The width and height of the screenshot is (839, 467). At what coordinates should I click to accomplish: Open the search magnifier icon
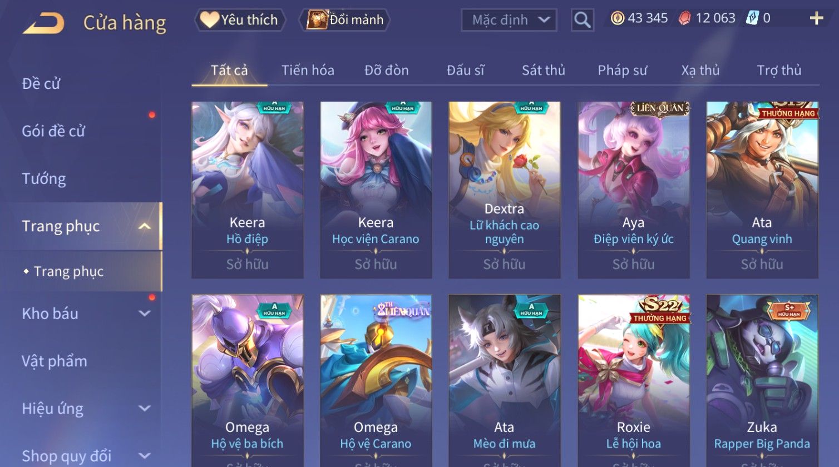tap(582, 20)
